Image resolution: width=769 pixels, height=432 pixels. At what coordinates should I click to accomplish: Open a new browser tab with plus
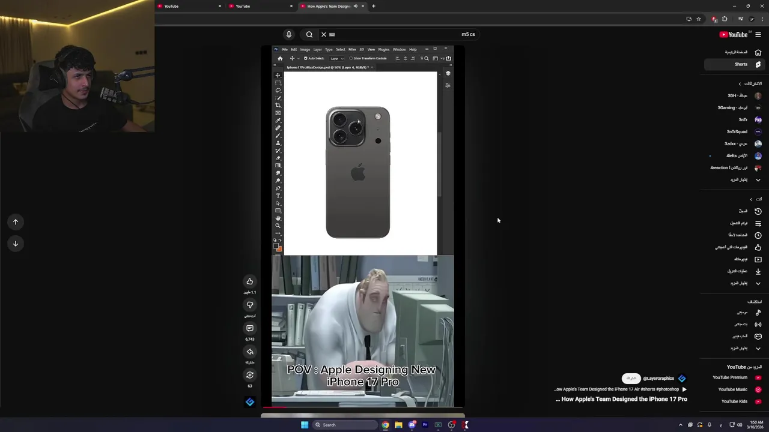pos(373,6)
